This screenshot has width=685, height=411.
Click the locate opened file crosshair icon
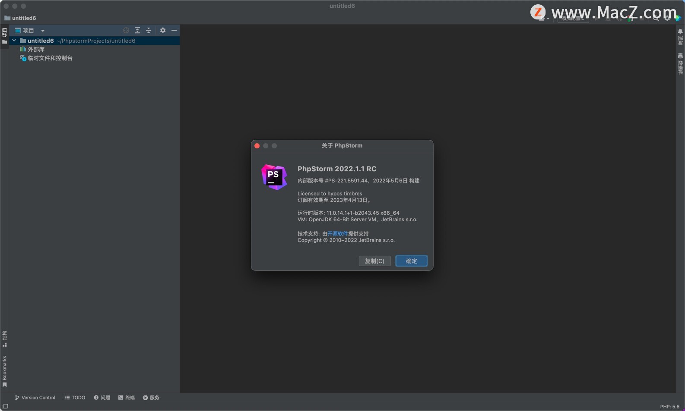(126, 30)
